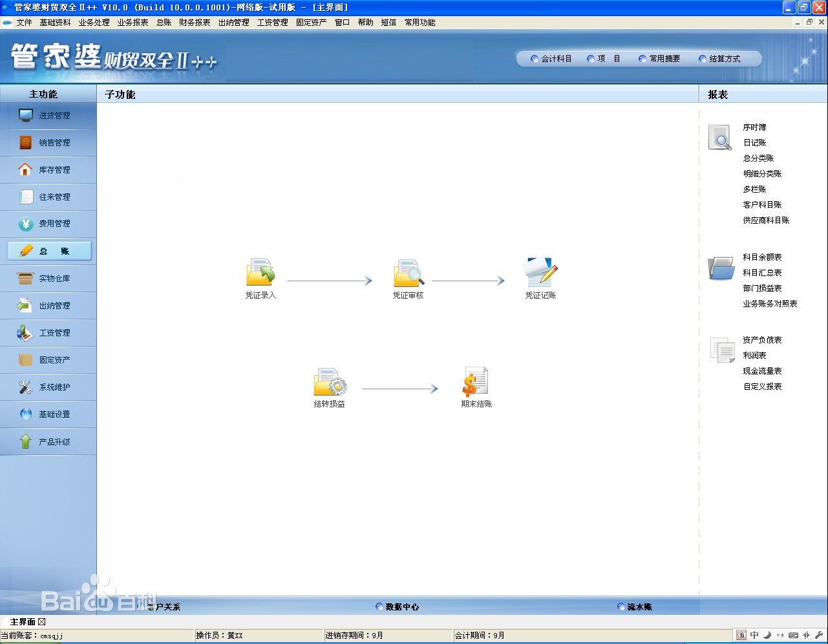
Task: Launch the 结转损益 icon
Action: click(330, 382)
